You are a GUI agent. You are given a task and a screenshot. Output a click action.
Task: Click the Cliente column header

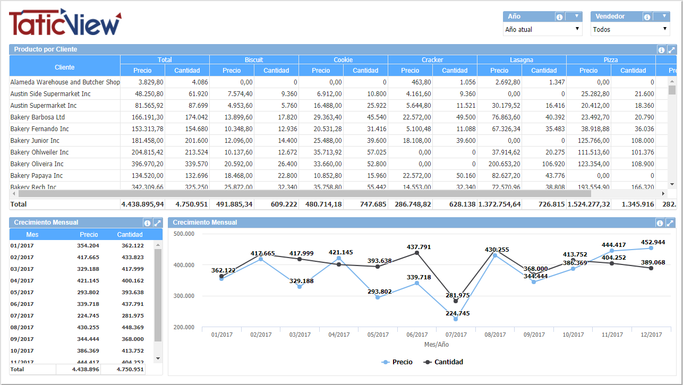coord(65,67)
